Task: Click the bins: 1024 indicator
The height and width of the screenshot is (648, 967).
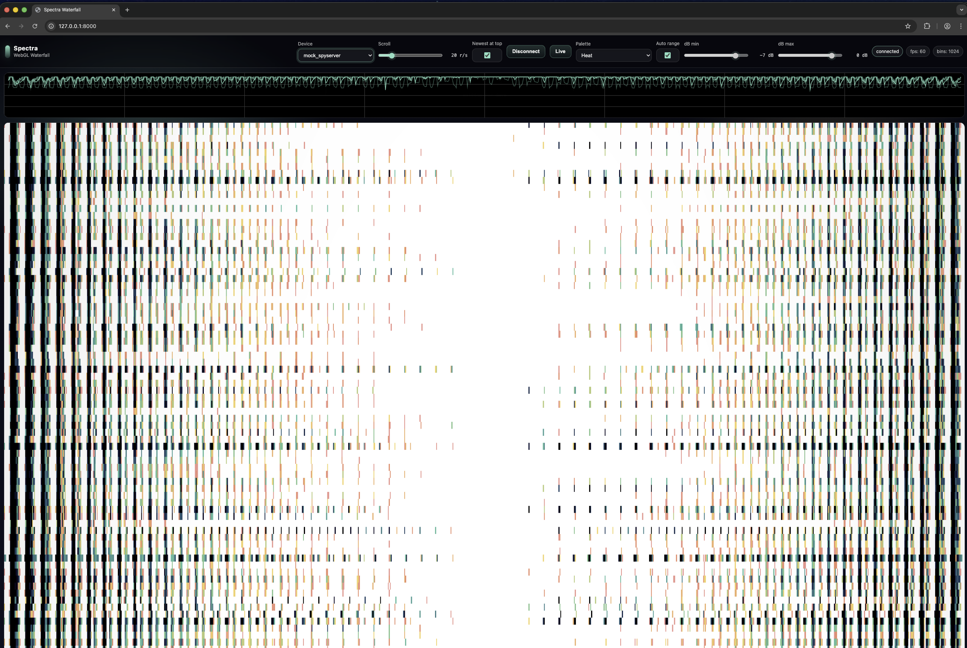Action: tap(948, 51)
